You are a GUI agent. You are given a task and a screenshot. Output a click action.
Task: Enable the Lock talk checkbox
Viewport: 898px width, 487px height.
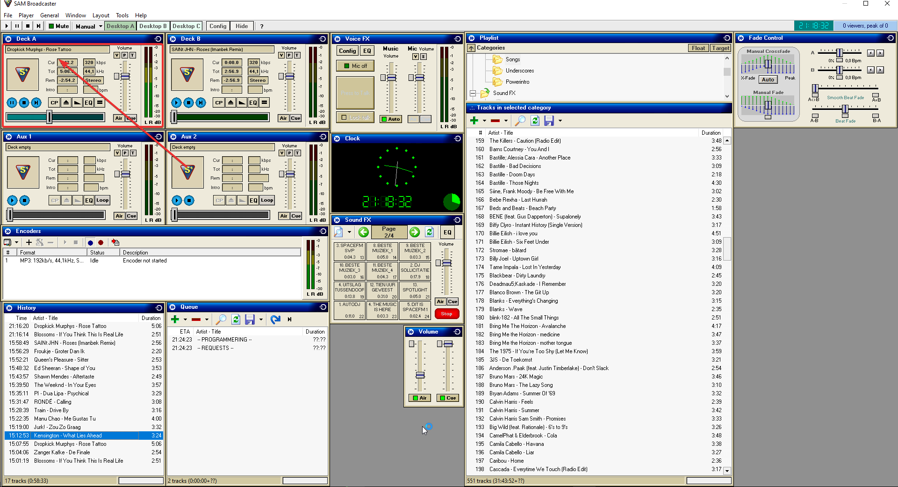[345, 117]
